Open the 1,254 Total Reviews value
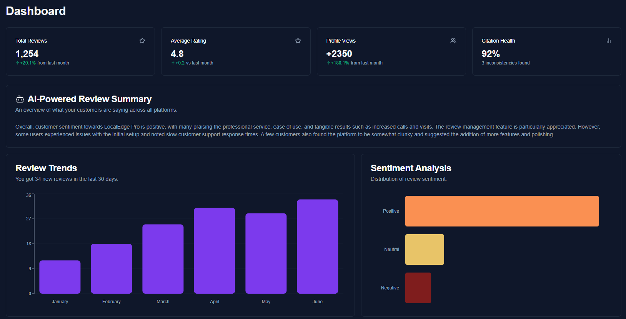The height and width of the screenshot is (319, 626). [27, 54]
